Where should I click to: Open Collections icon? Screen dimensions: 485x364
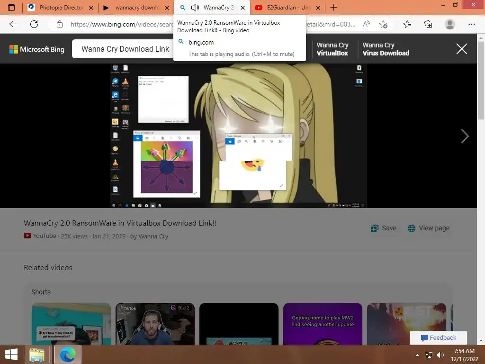pyautogui.click(x=428, y=24)
